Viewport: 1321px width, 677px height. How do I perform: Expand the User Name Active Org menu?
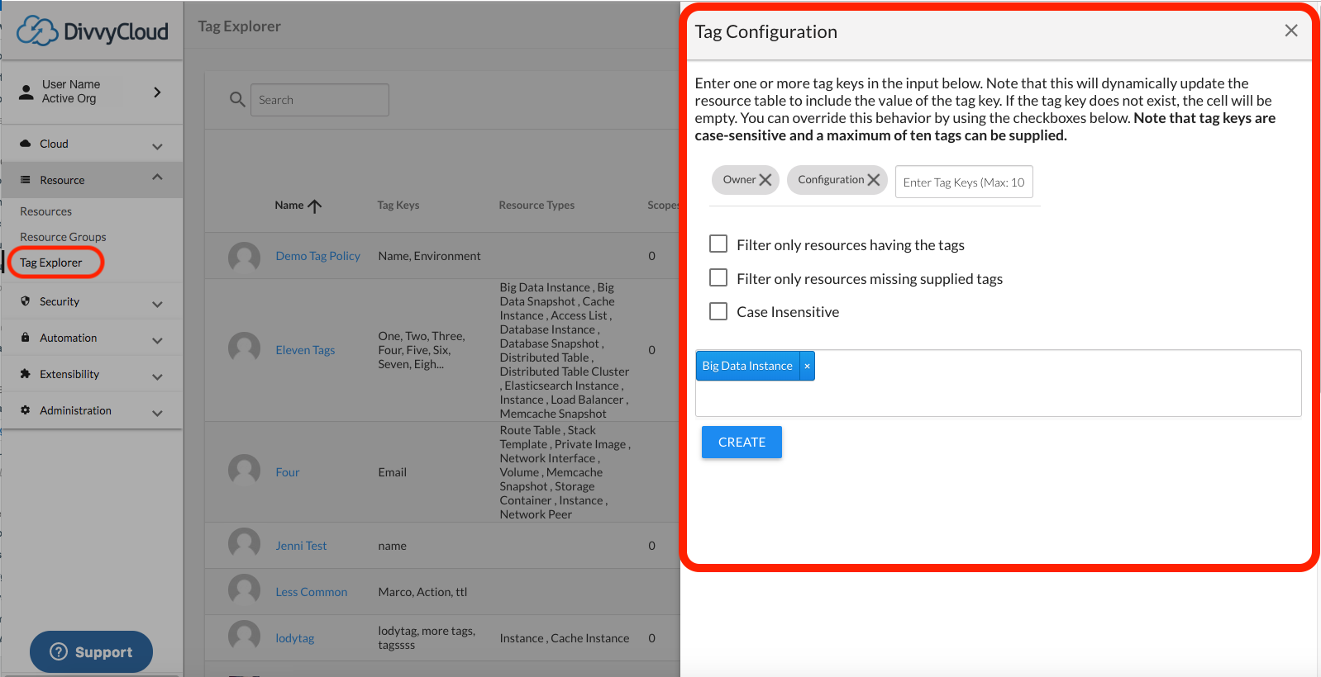tap(157, 92)
